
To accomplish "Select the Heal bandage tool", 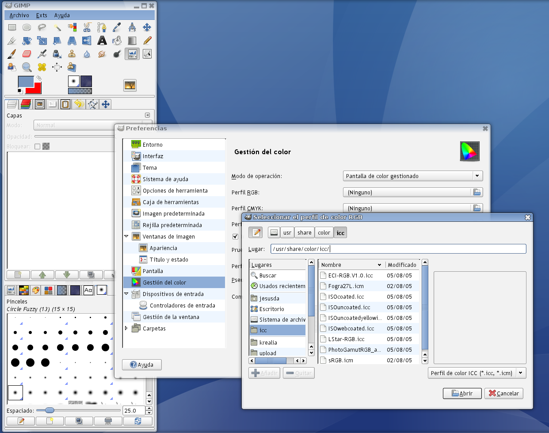I will (42, 67).
